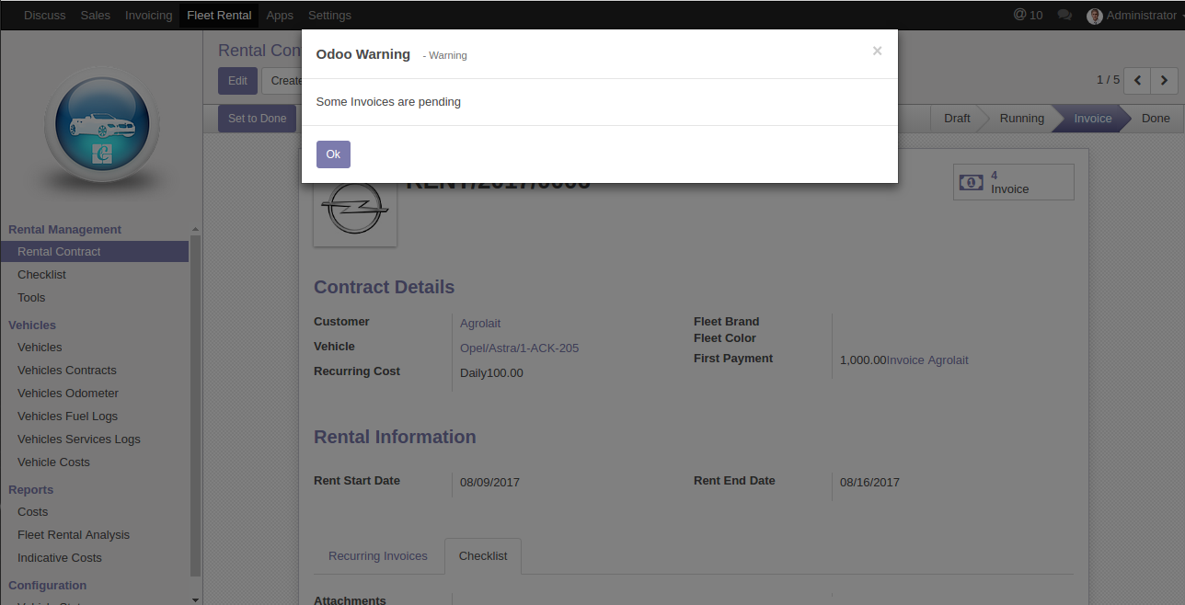Screen dimensions: 1185x605
Task: Close the Odoo Warning dialog with X
Action: click(877, 51)
